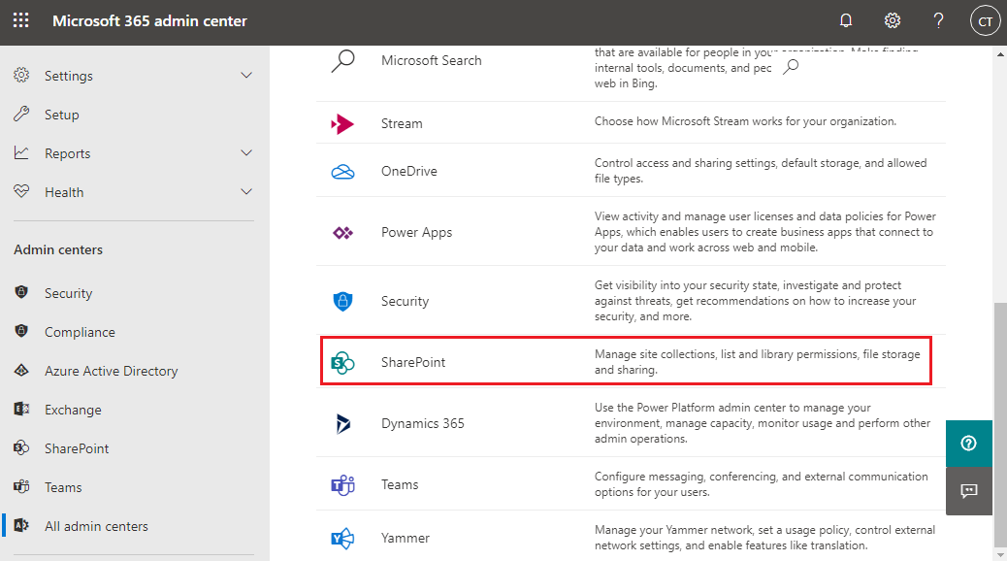Screen dimensions: 1007x561
Task: Open the app launcher waffle icon
Action: [20, 20]
